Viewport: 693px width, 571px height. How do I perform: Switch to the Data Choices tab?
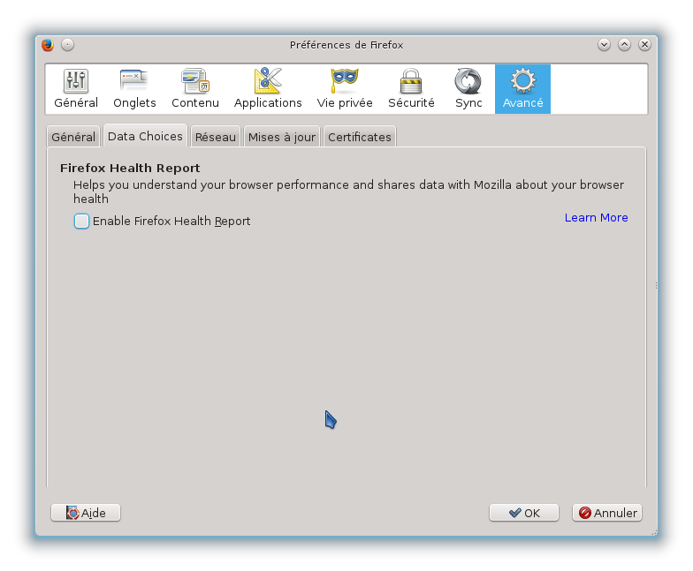(x=145, y=136)
